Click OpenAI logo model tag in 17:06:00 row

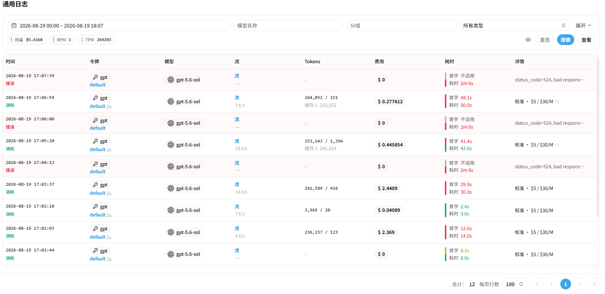tap(184, 123)
